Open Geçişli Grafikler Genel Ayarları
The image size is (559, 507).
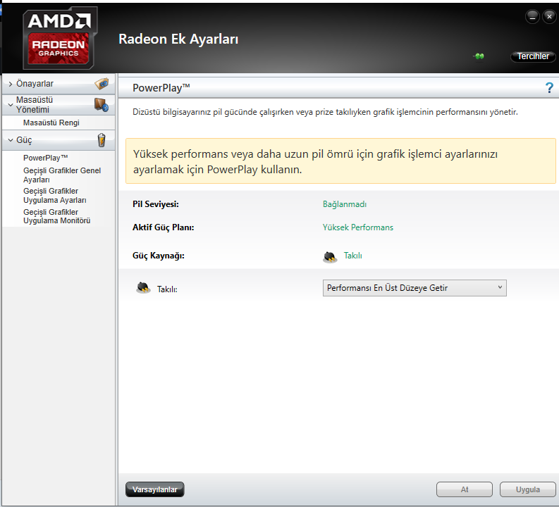(62, 175)
